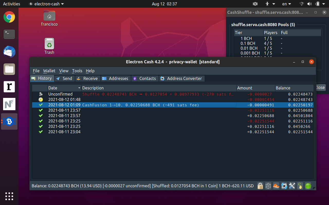
Task: Click the green network status indicator
Action: coord(308,186)
